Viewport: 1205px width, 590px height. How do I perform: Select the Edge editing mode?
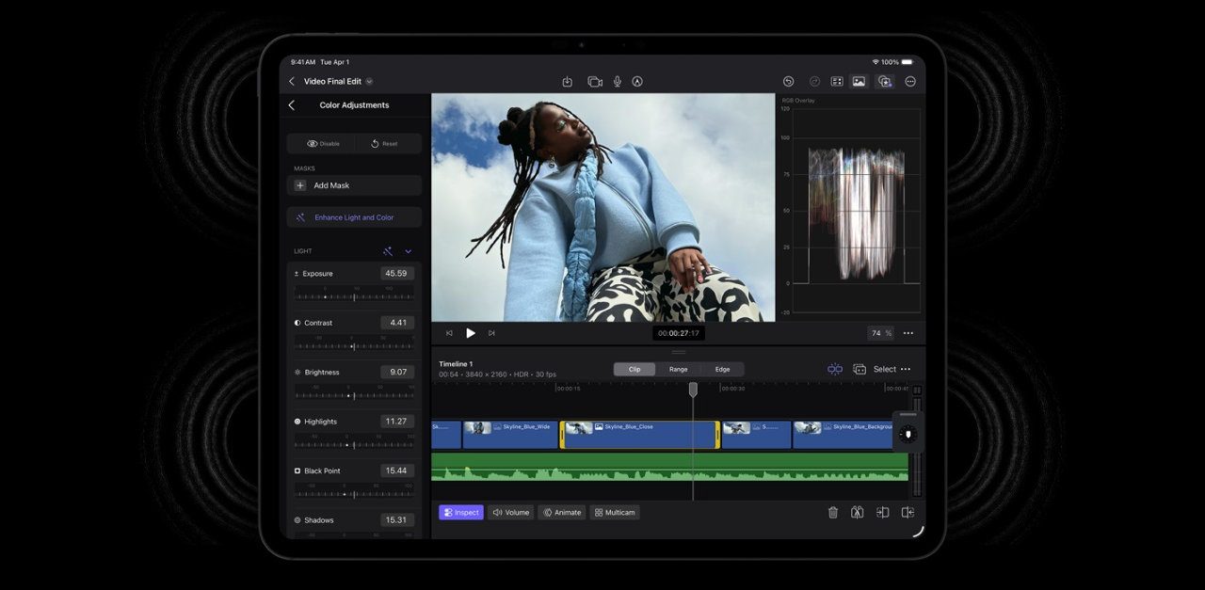pos(722,369)
